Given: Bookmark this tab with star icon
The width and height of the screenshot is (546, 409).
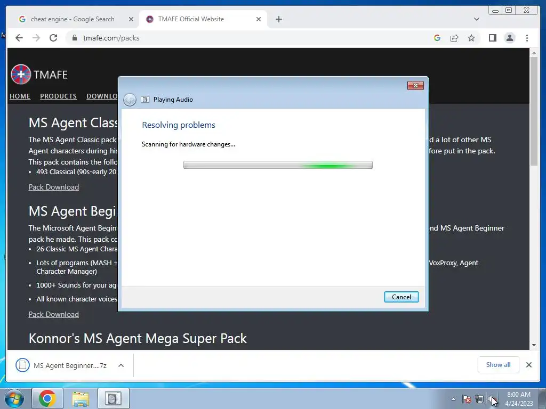Looking at the screenshot, I should click(x=471, y=38).
